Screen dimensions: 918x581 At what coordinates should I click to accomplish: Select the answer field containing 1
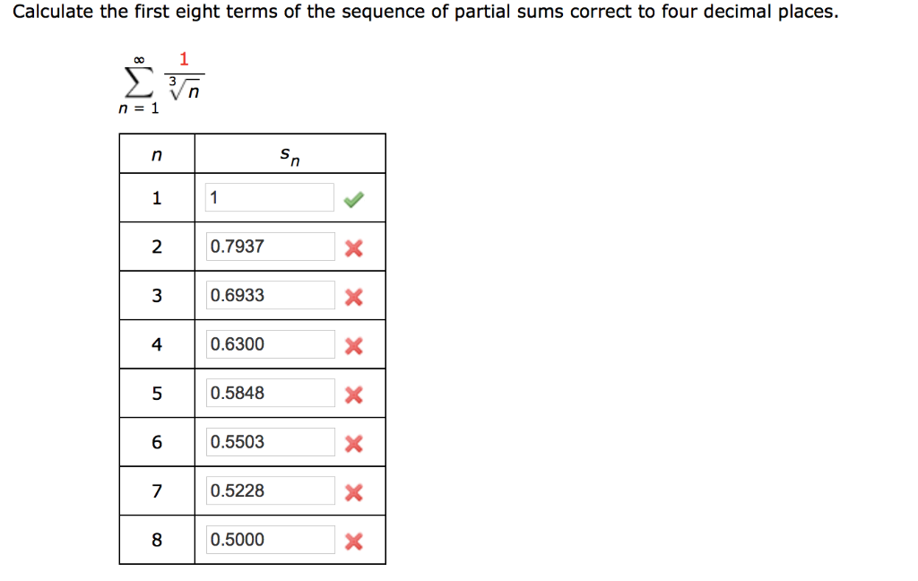point(269,197)
